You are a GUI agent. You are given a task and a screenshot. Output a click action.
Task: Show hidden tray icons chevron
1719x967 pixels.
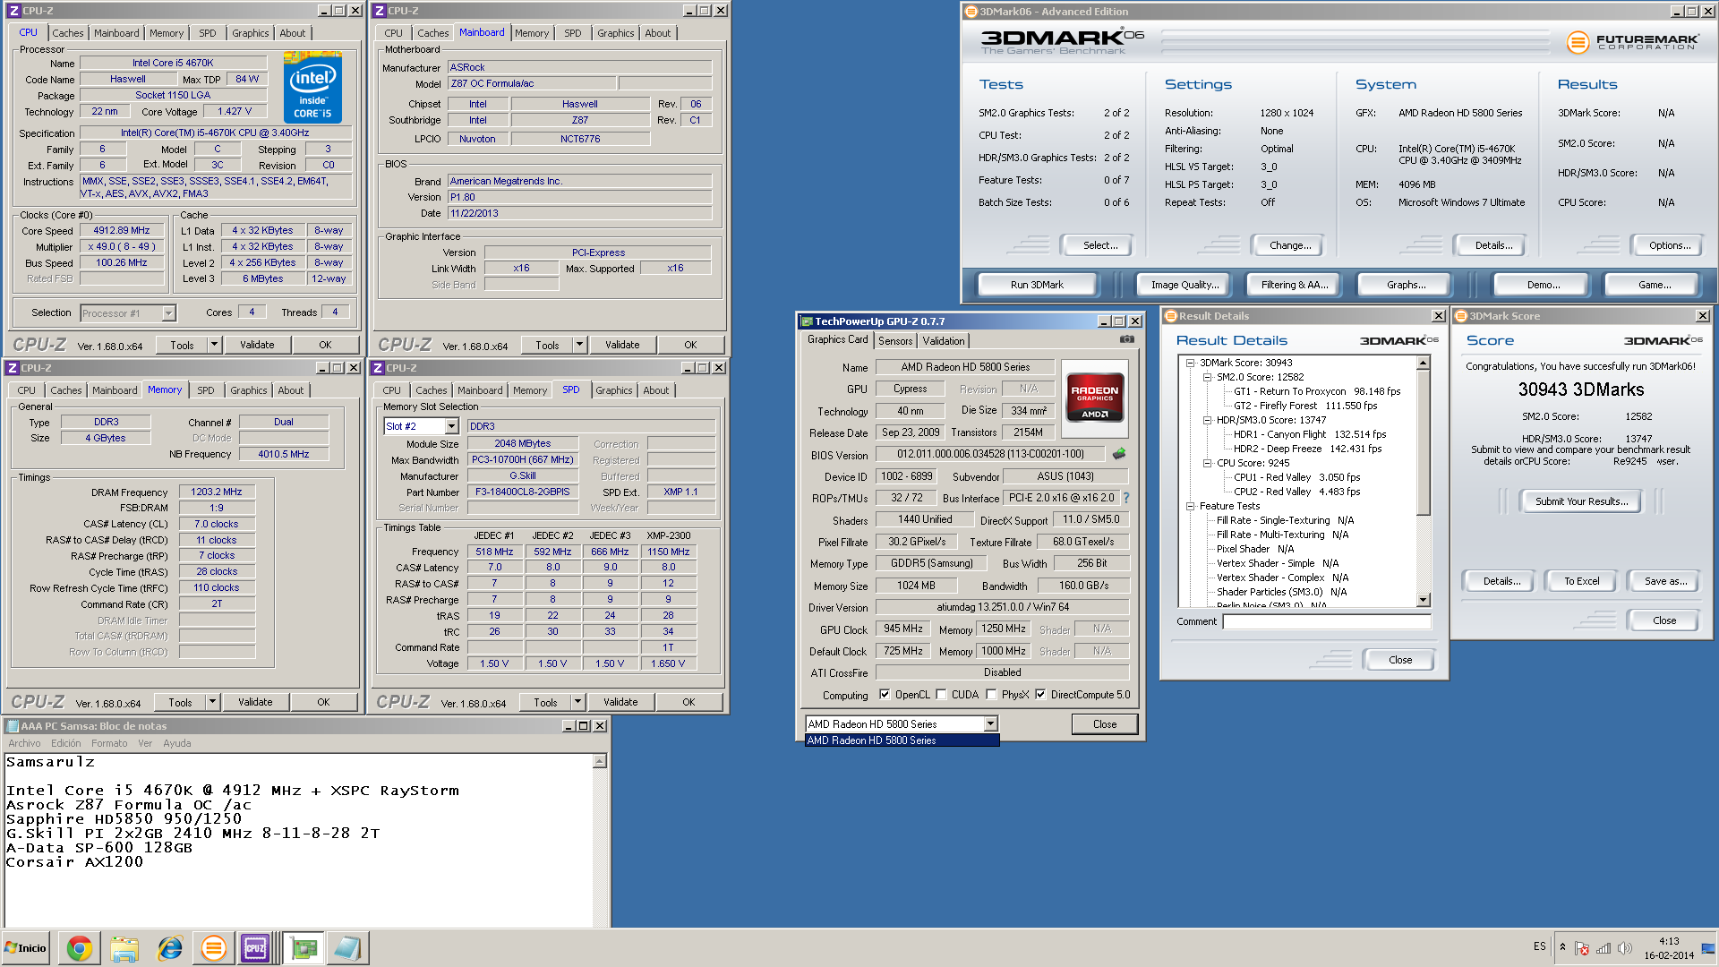pos(1562,947)
